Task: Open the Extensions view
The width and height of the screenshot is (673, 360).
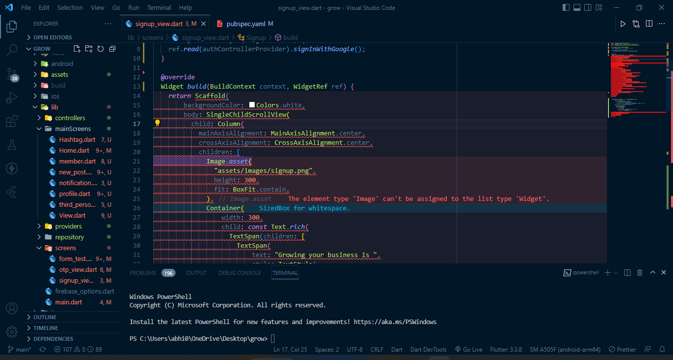Action: [12, 121]
